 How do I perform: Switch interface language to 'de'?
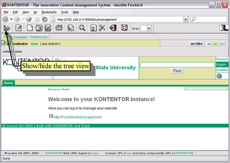click(x=209, y=44)
